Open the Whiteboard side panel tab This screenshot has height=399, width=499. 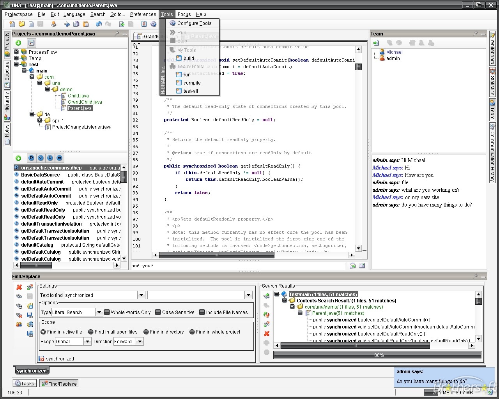click(x=492, y=49)
